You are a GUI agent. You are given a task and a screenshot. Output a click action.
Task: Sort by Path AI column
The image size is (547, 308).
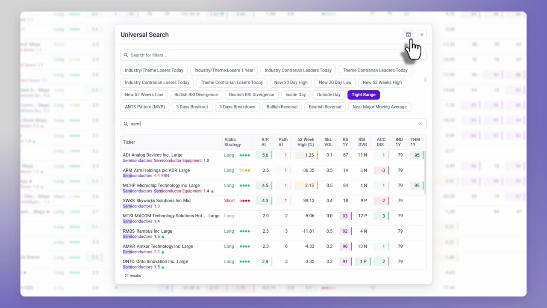point(283,142)
